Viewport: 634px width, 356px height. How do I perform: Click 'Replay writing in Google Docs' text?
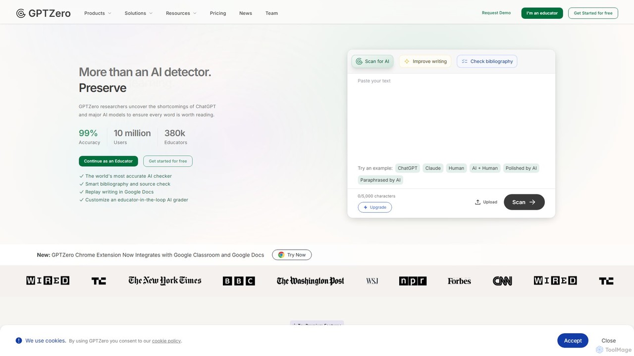(x=119, y=192)
